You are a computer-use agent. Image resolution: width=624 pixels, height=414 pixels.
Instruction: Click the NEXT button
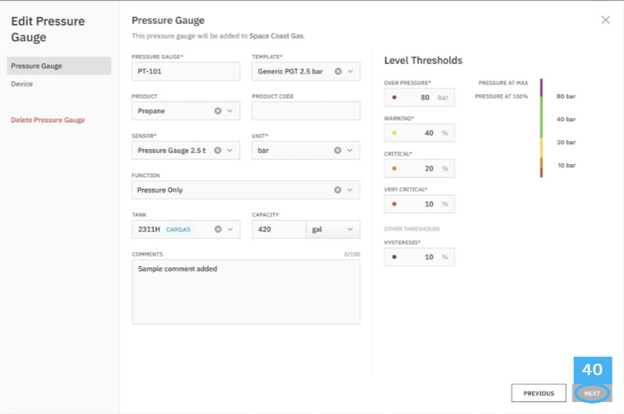pos(592,393)
